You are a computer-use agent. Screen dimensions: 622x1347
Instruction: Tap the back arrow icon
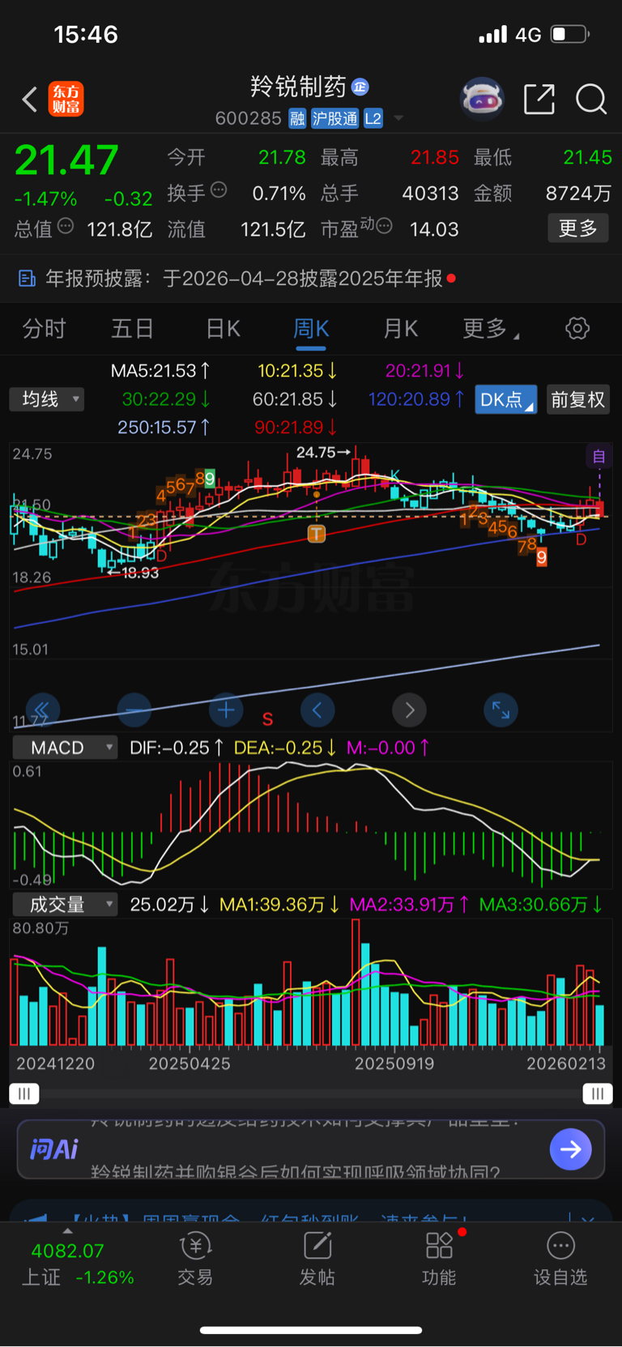30,100
